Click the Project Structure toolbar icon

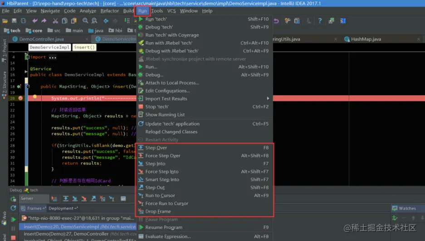coord(297,21)
